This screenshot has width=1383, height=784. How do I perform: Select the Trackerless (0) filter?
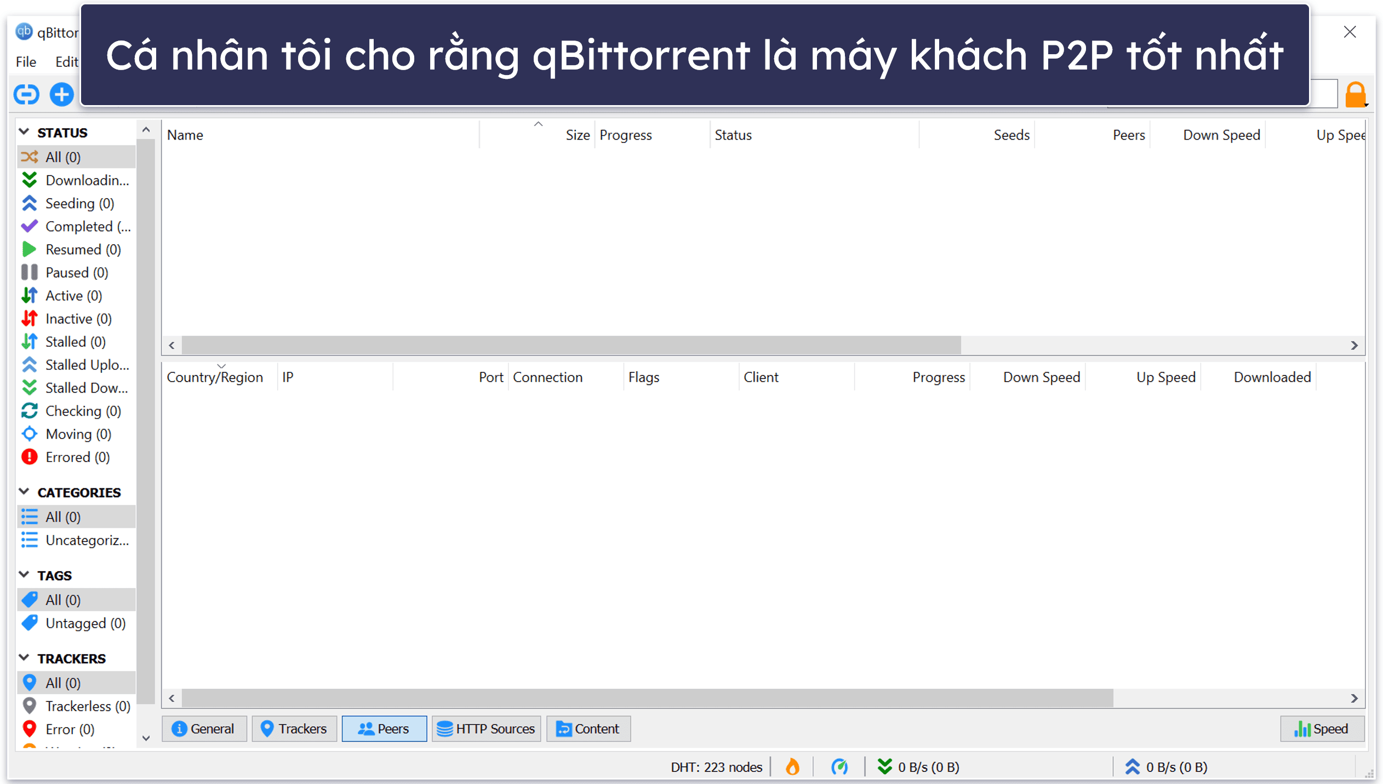[x=77, y=706]
